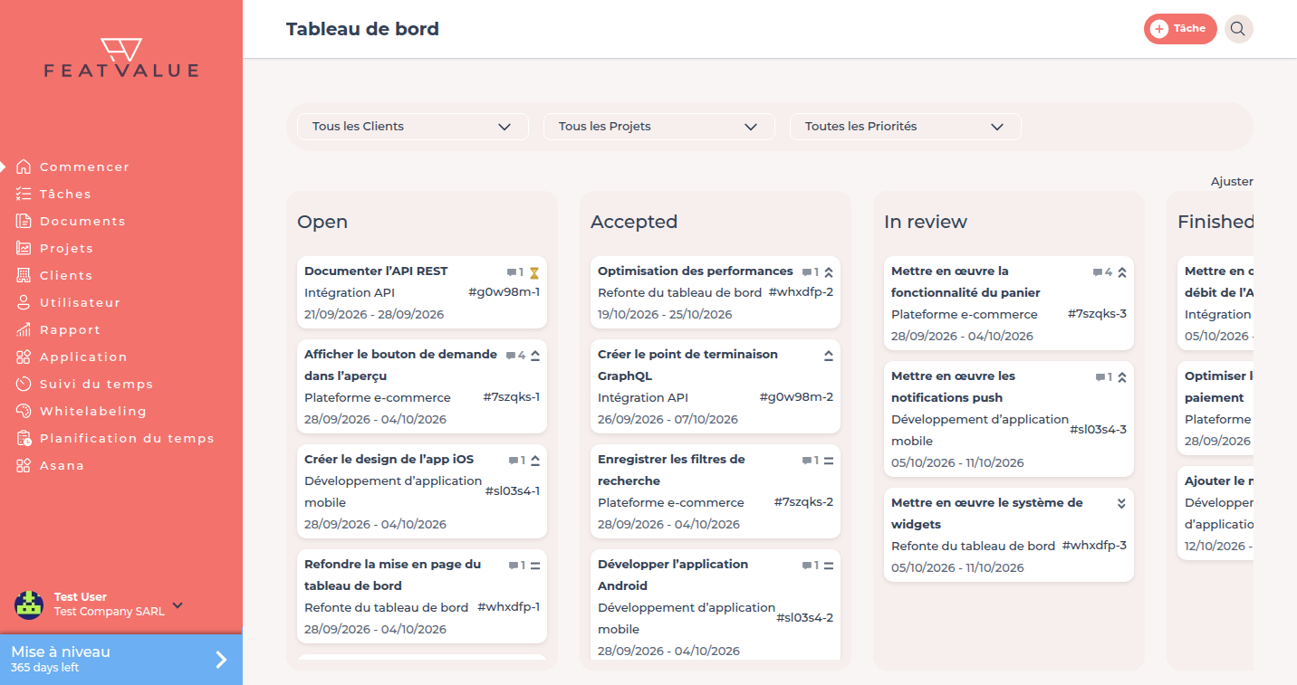The width and height of the screenshot is (1297, 685).
Task: Click the Rapport chart icon
Action: (24, 329)
